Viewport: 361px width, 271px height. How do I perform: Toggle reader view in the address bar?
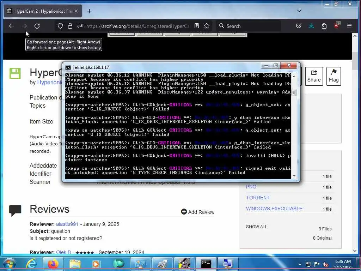[x=197, y=26]
